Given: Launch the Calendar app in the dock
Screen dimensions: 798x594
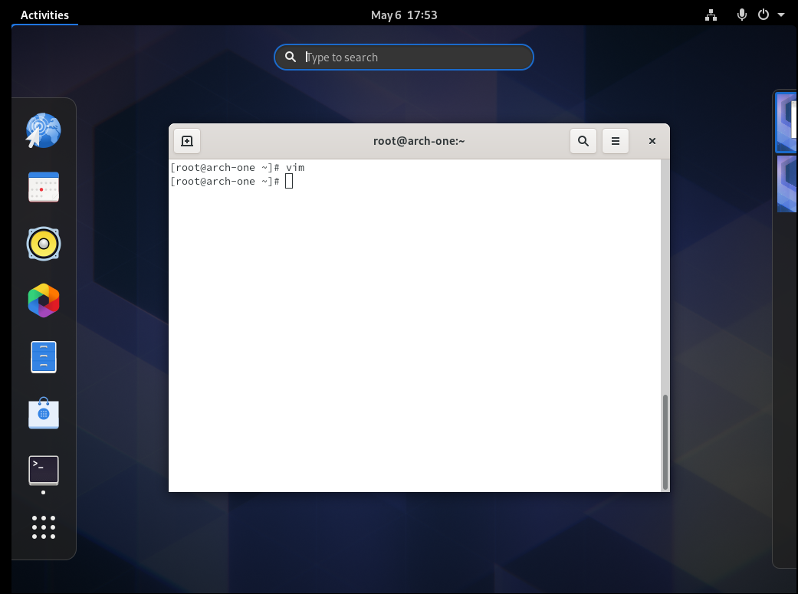Looking at the screenshot, I should pyautogui.click(x=43, y=187).
